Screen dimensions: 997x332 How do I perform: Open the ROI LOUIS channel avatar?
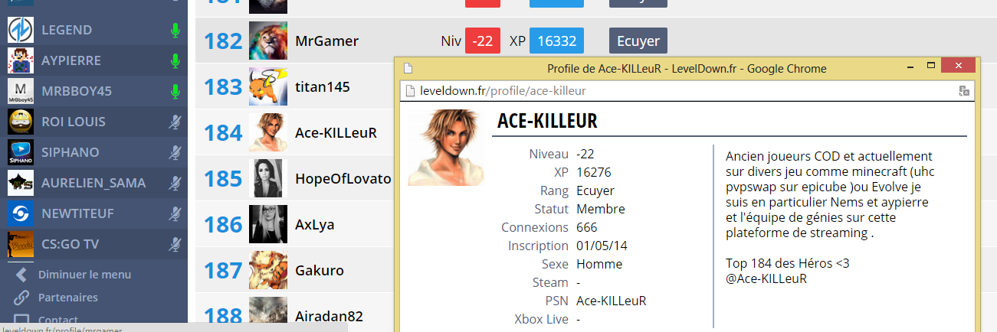coord(20,122)
